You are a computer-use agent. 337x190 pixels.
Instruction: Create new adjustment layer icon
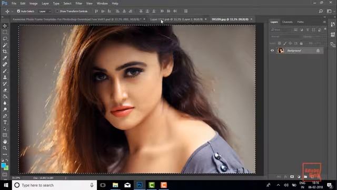click(x=299, y=177)
